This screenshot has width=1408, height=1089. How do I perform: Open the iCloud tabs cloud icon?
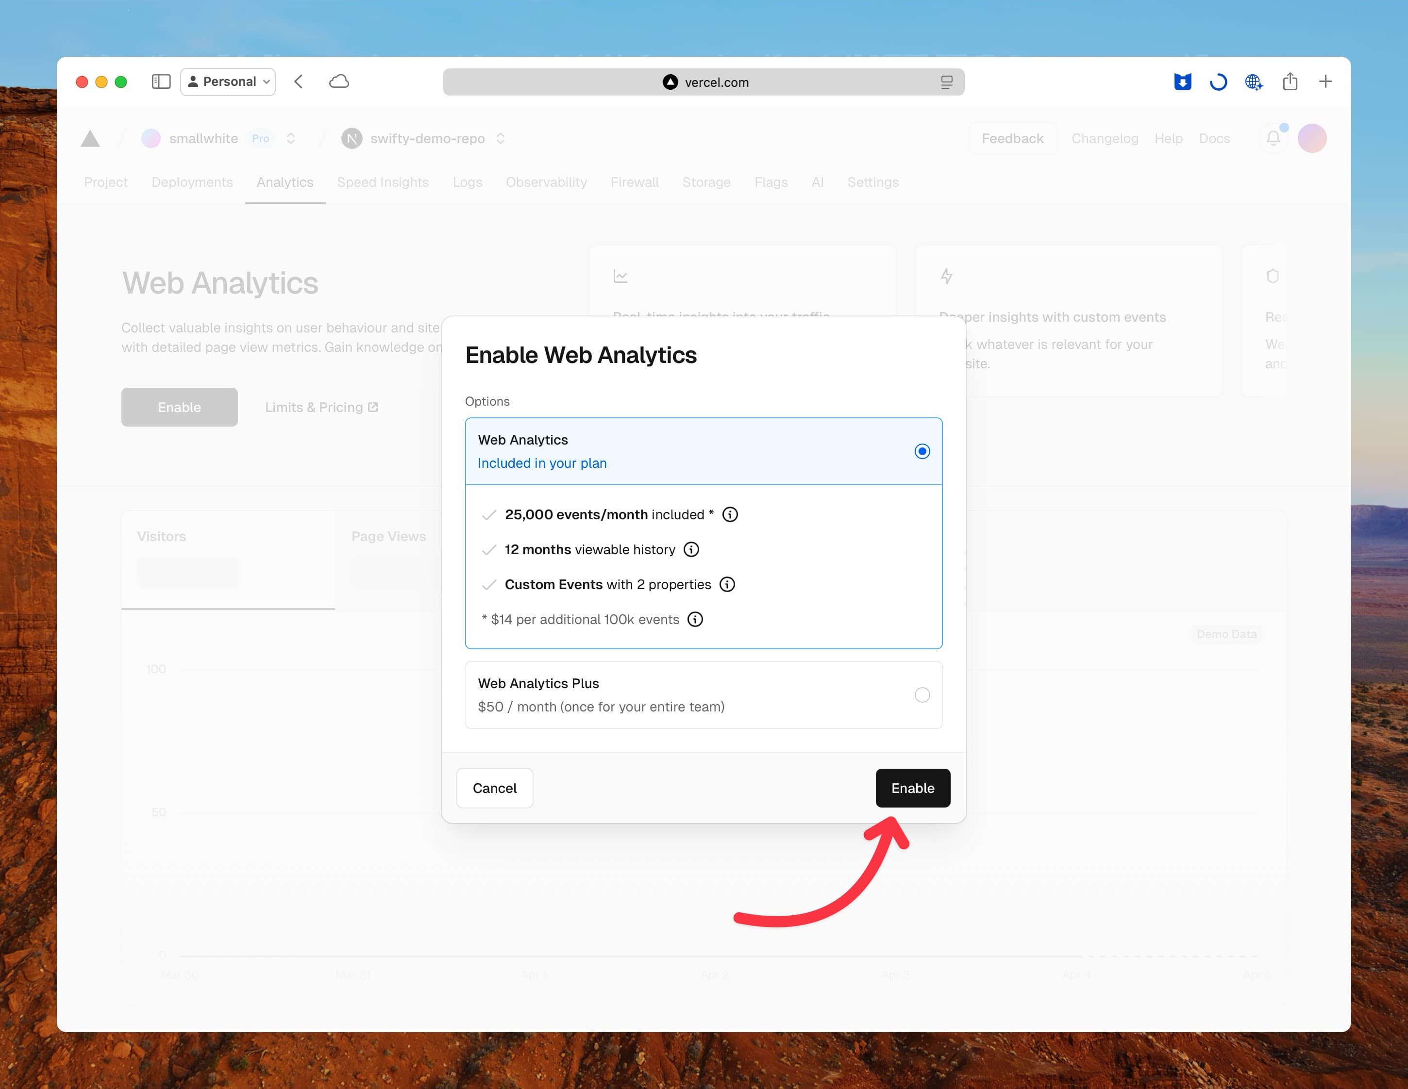point(339,82)
